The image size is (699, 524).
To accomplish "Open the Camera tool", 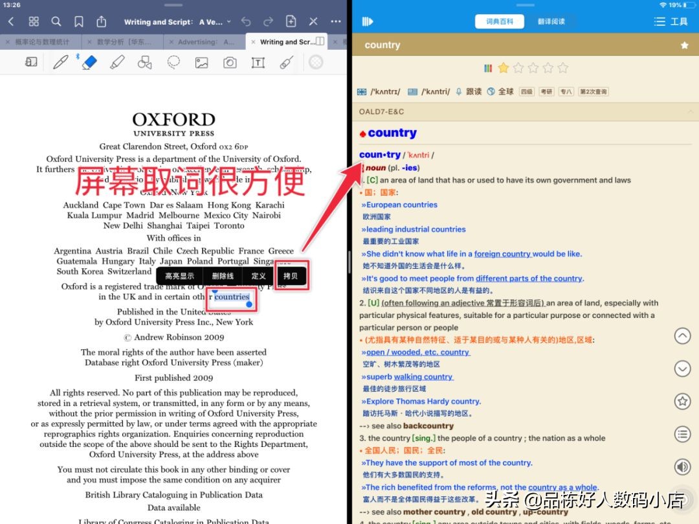I will 229,62.
